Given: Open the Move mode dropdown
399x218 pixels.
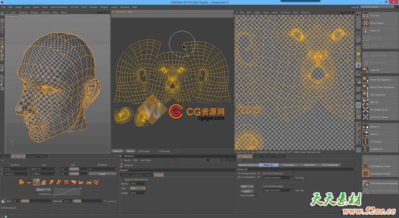Looking at the screenshot, I should click(43, 189).
